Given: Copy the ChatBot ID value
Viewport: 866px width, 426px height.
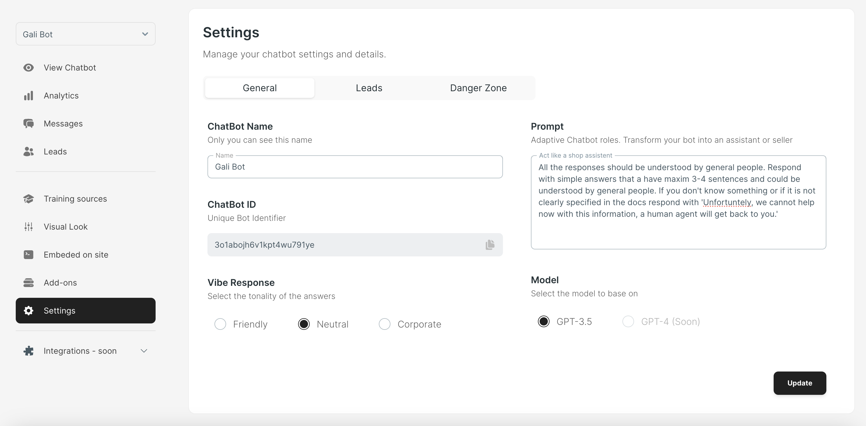Looking at the screenshot, I should tap(489, 245).
